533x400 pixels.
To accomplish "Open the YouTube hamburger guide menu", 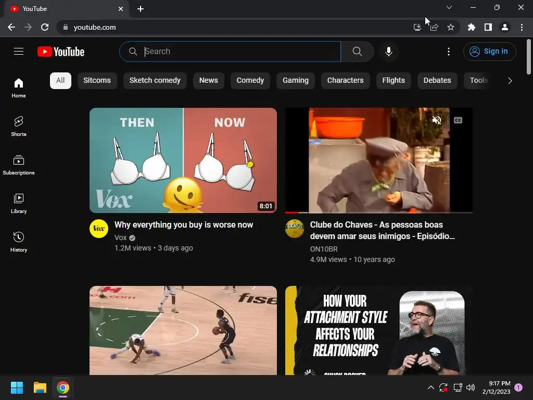I will (x=19, y=52).
